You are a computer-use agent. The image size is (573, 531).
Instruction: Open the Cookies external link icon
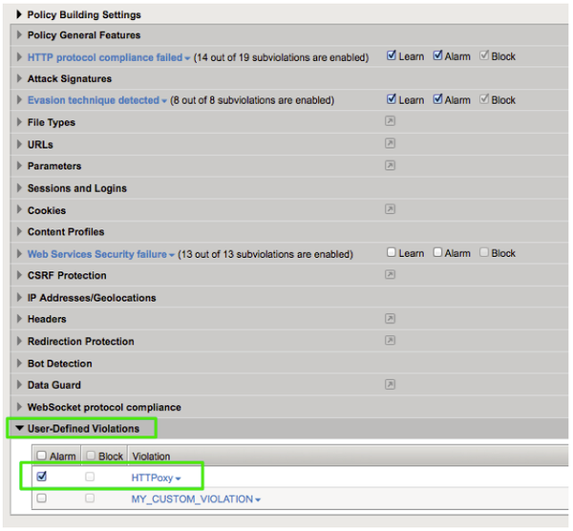[x=390, y=209]
